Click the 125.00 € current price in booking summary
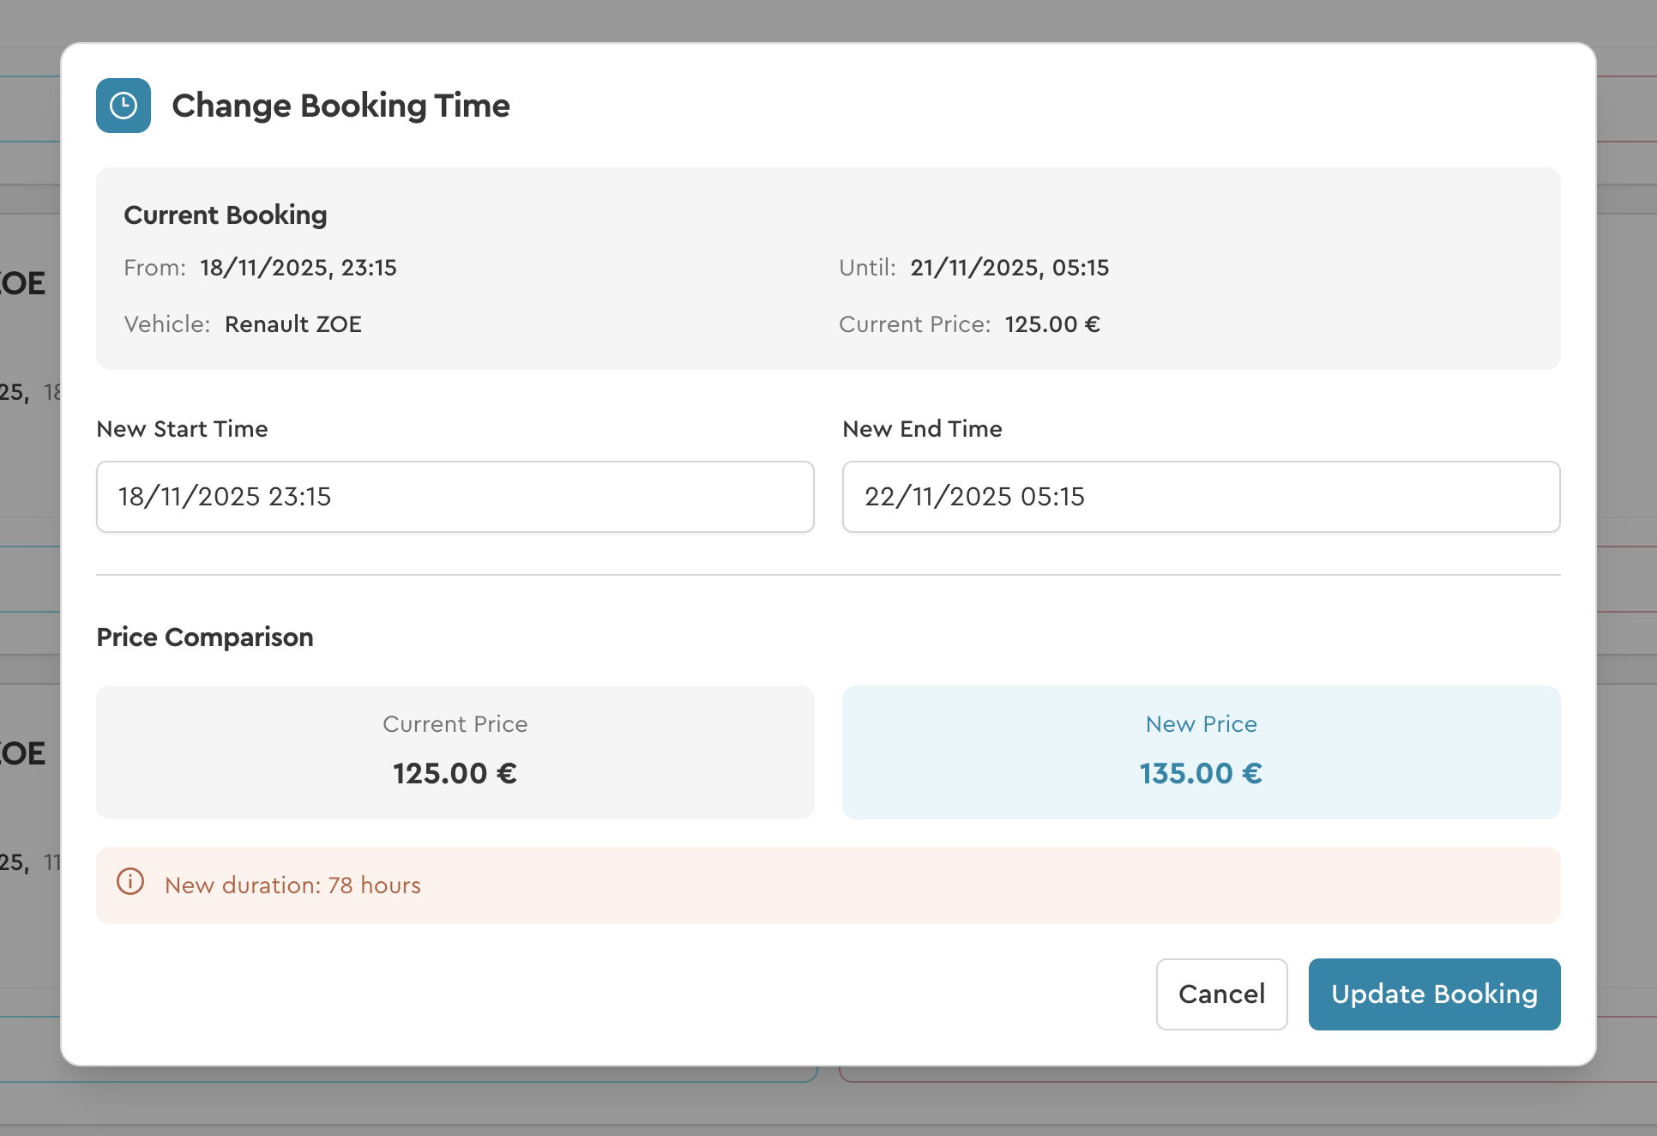 pyautogui.click(x=1052, y=324)
